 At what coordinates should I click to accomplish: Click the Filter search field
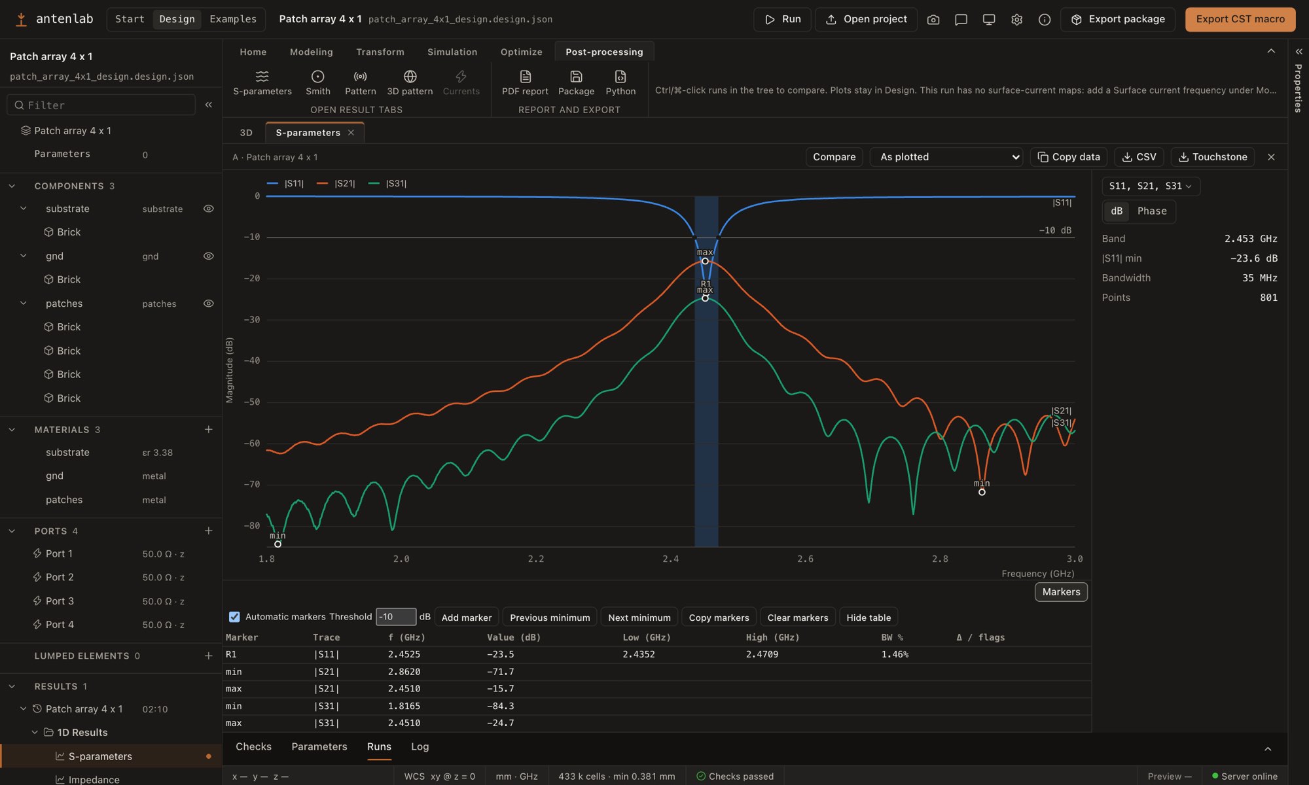[x=101, y=105]
